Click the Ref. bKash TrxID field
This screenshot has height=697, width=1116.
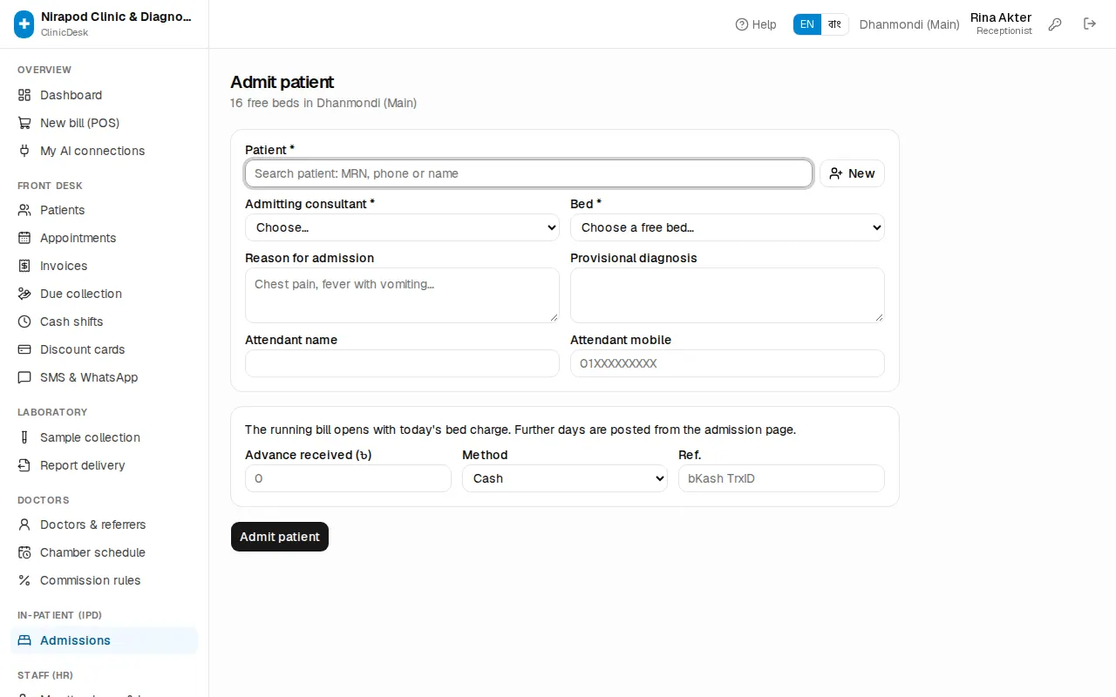click(x=781, y=478)
